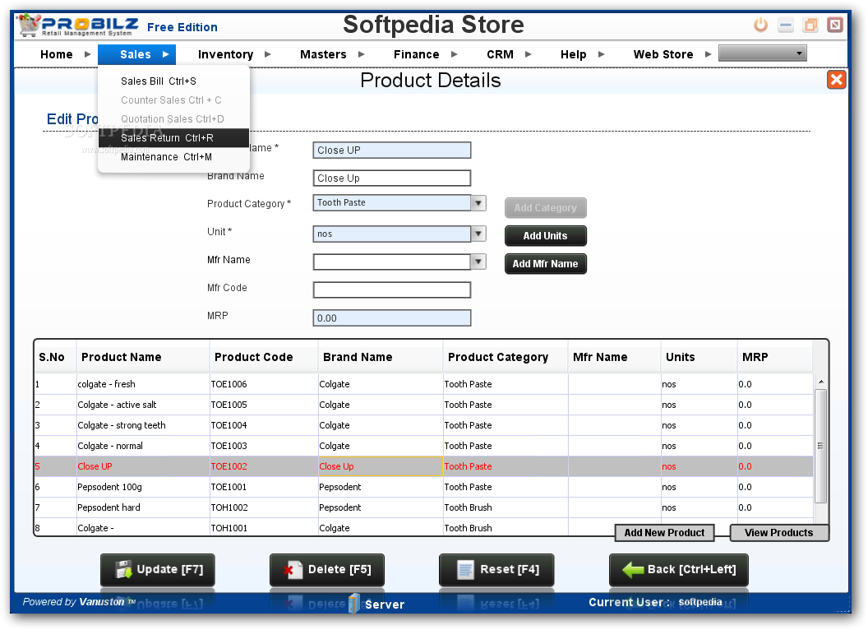Open the Inventory menu
868x630 pixels.
[x=225, y=54]
